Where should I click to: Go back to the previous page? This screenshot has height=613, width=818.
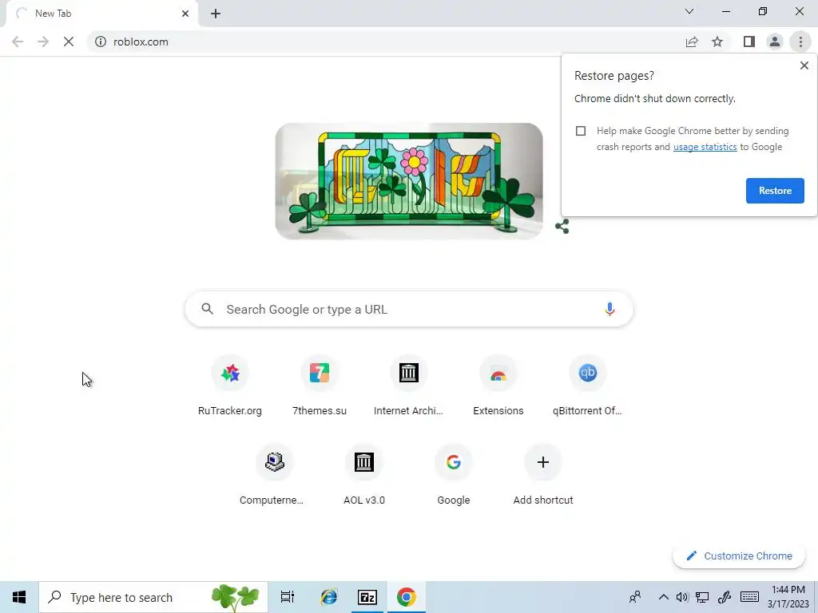click(x=18, y=42)
